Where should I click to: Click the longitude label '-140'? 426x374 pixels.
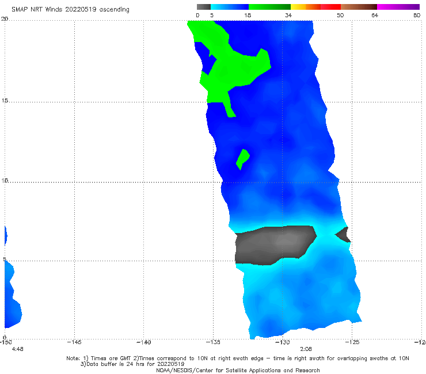tap(144, 342)
